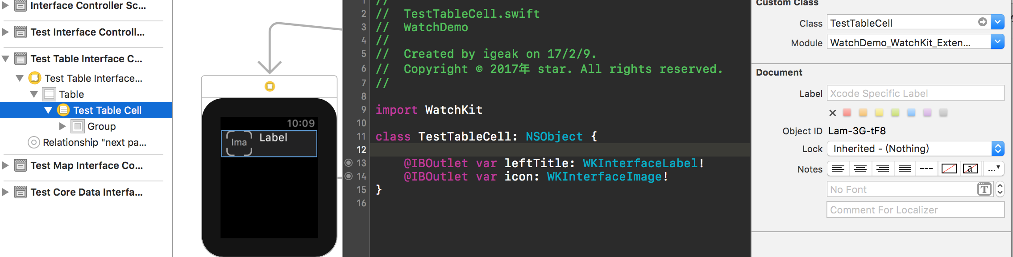1013x257 pixels.
Task: Click the arrow button in the Class field
Action: [982, 22]
